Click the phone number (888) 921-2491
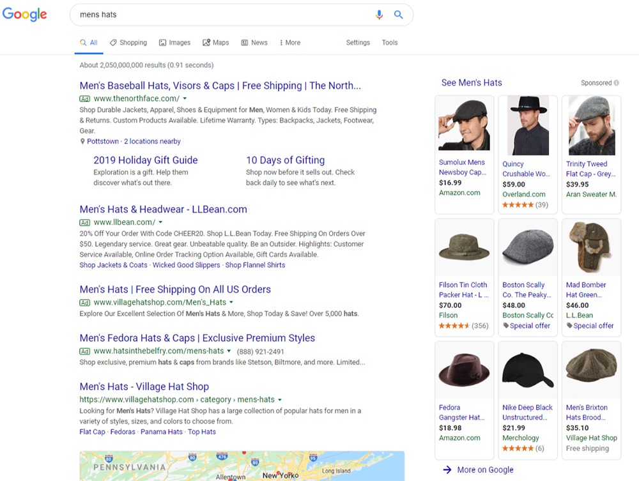Image resolution: width=639 pixels, height=481 pixels. coord(261,351)
